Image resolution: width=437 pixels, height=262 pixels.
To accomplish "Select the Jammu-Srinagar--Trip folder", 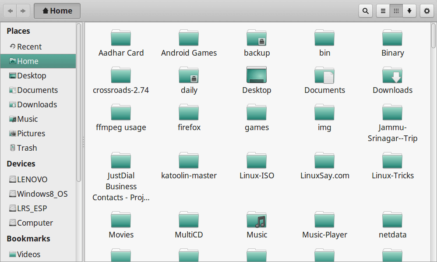I will pyautogui.click(x=392, y=123).
